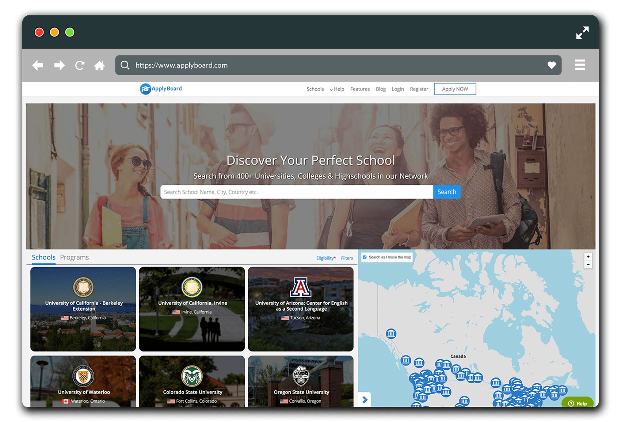Open the Eligibility filter link
This screenshot has width=621, height=422.
pos(326,258)
